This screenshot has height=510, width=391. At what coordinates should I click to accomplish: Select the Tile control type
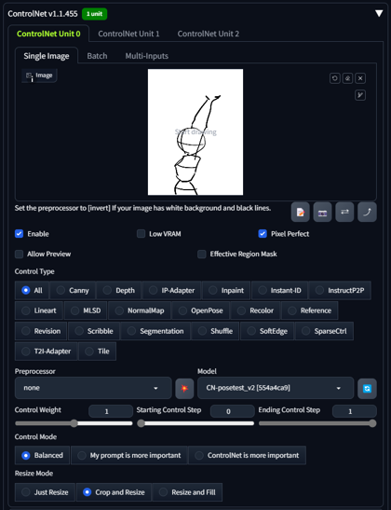97,351
